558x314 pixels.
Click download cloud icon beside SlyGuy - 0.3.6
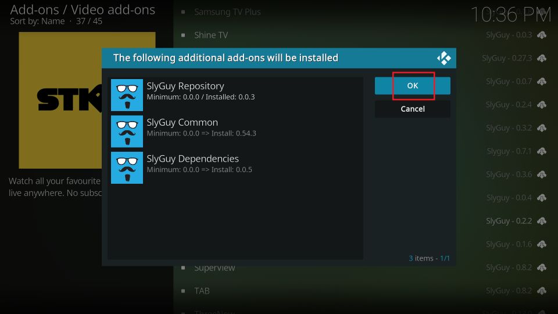542,174
